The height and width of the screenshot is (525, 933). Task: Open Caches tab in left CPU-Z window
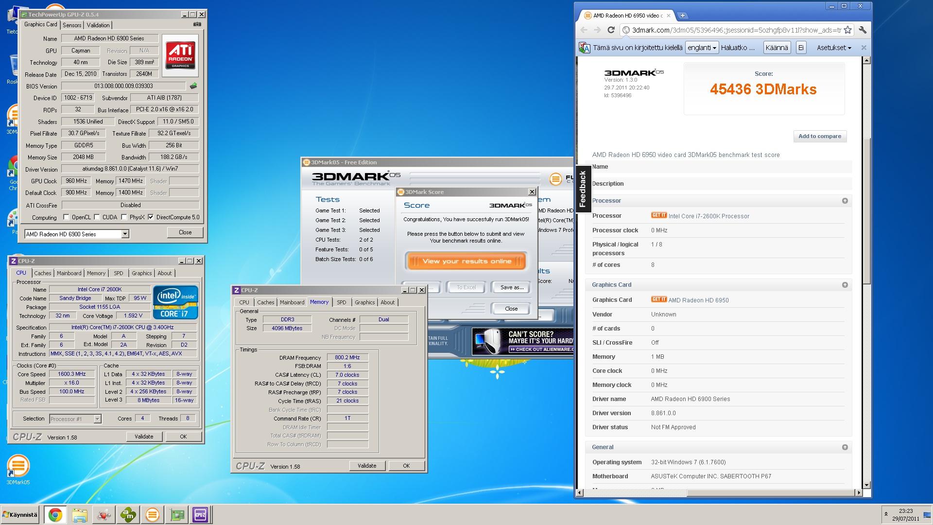click(x=43, y=273)
